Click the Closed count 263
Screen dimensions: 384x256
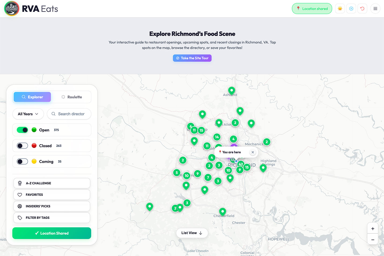(x=59, y=146)
